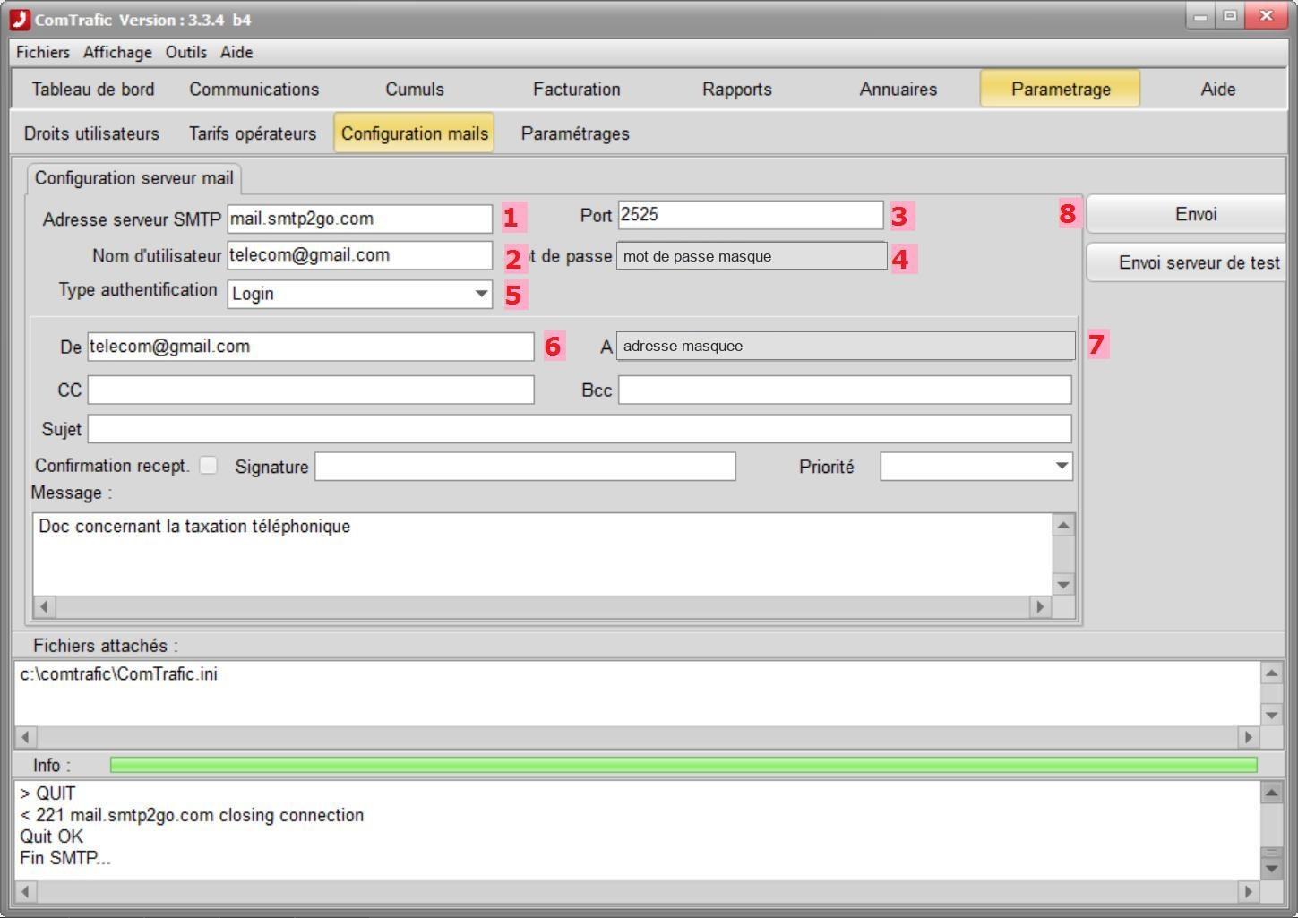This screenshot has height=918, width=1298.
Task: Click attached files right scroll arrow
Action: 1248,737
